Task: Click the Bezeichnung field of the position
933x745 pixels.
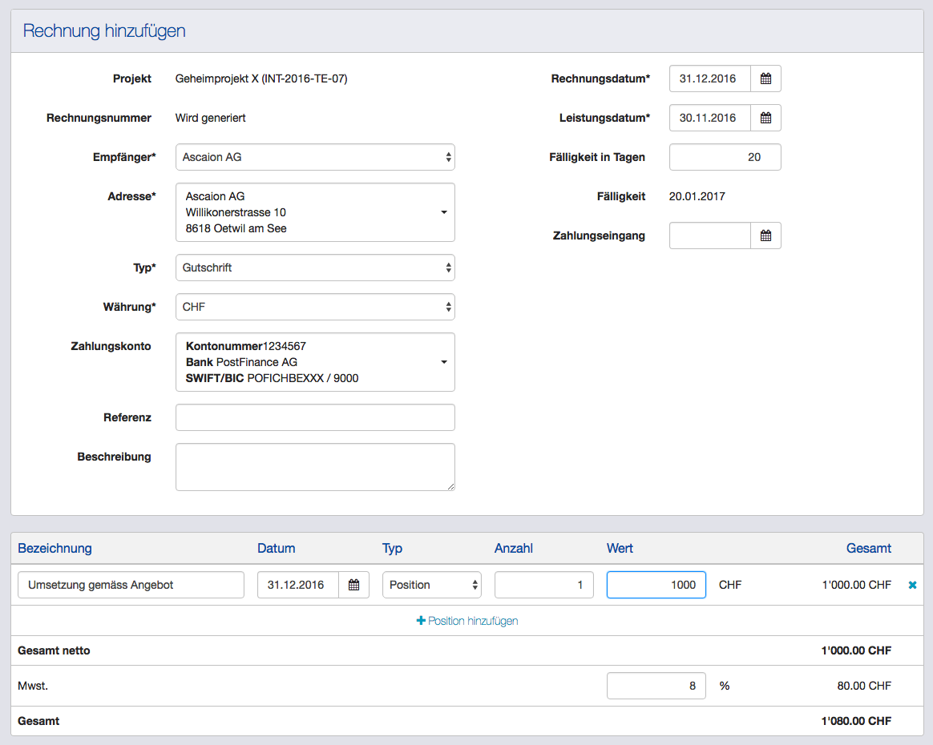Action: coord(131,585)
